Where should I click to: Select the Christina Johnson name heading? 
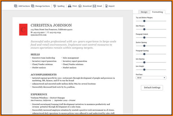(51, 25)
